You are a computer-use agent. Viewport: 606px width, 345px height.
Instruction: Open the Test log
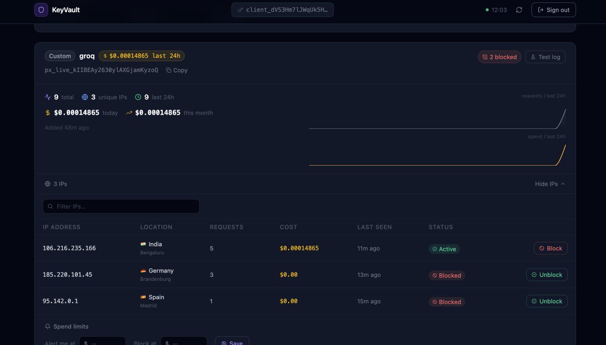(545, 57)
